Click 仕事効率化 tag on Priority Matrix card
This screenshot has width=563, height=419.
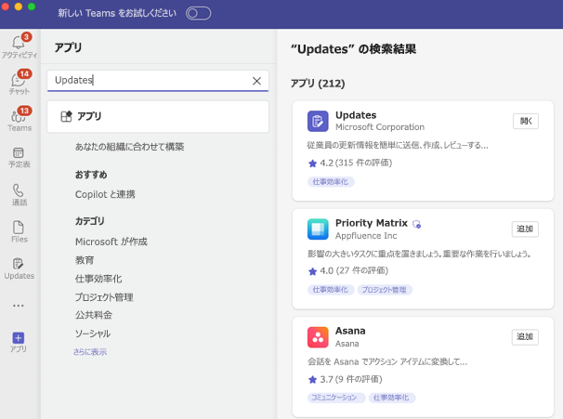click(x=331, y=290)
